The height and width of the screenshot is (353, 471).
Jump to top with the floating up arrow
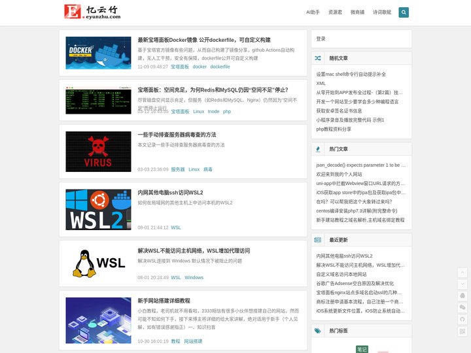(x=462, y=273)
